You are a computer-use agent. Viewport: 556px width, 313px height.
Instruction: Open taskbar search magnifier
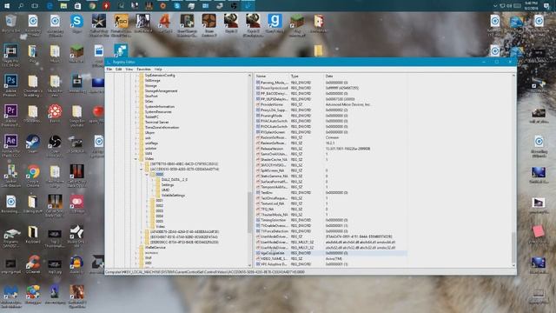coord(21,6)
